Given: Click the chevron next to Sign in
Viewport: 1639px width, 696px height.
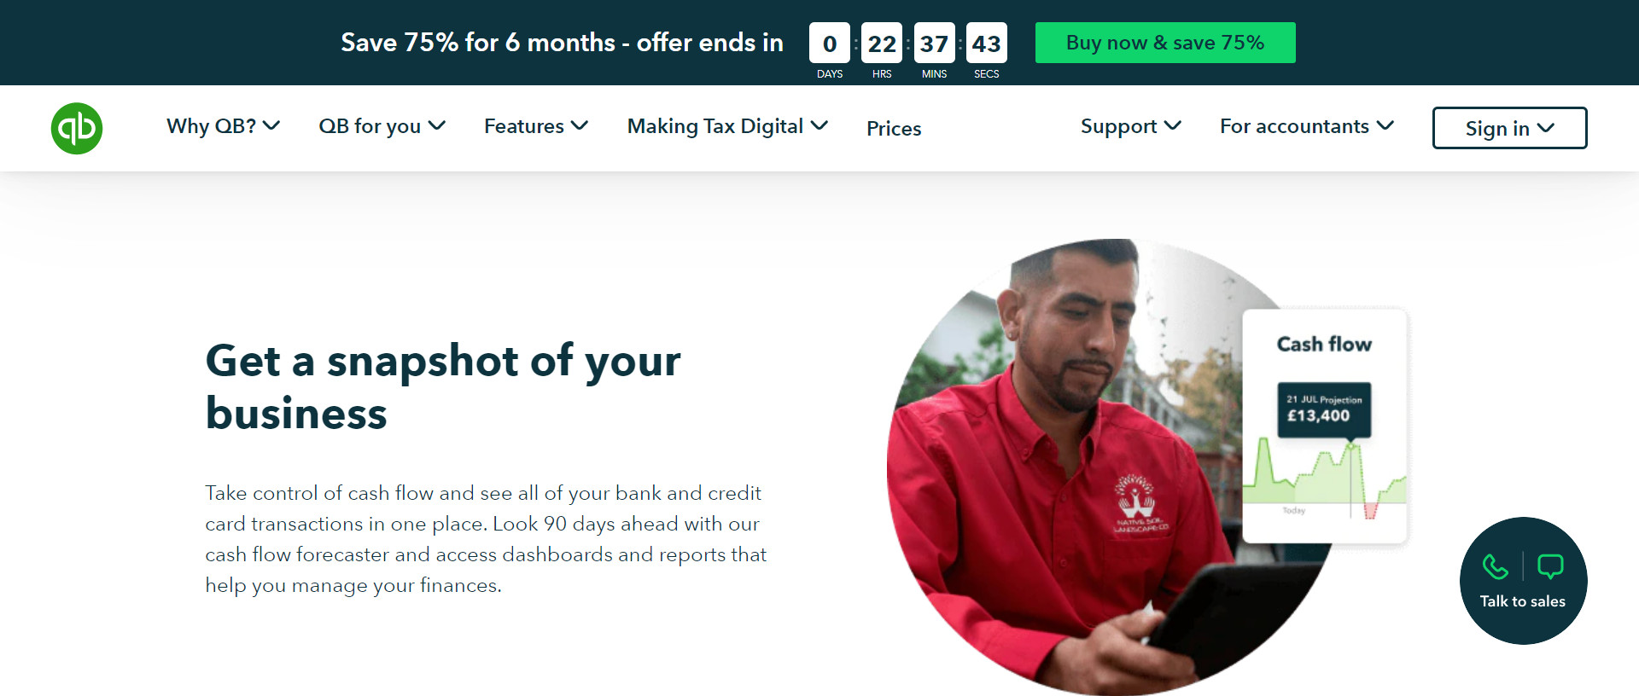Looking at the screenshot, I should tap(1546, 128).
